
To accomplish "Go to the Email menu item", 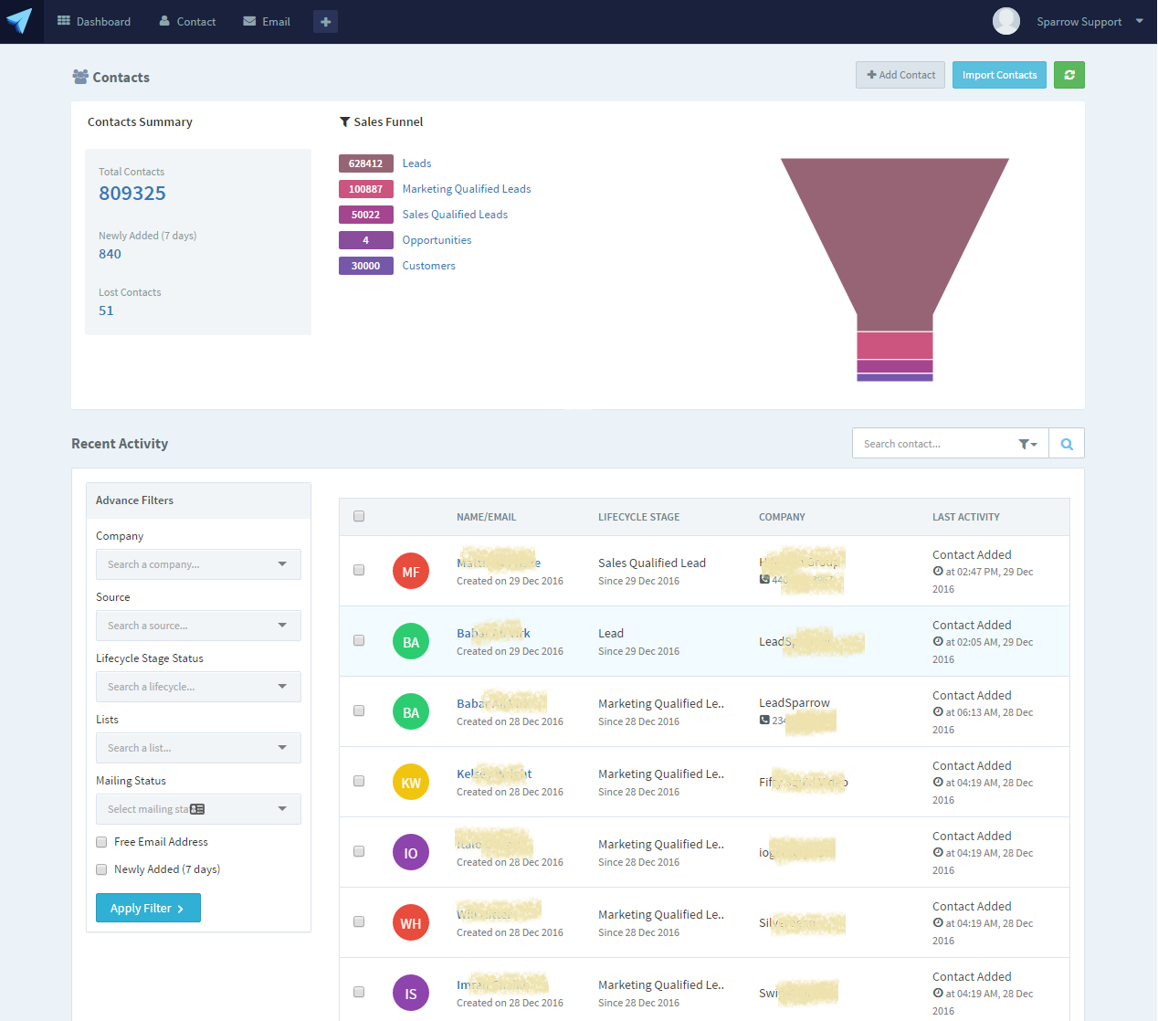I will (x=267, y=22).
